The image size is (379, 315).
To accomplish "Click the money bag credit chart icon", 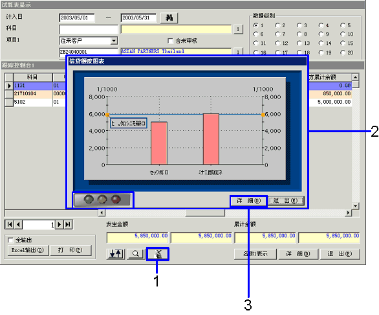I will [158, 254].
